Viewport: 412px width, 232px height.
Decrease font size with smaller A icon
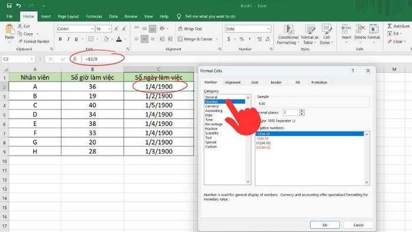pyautogui.click(x=124, y=29)
